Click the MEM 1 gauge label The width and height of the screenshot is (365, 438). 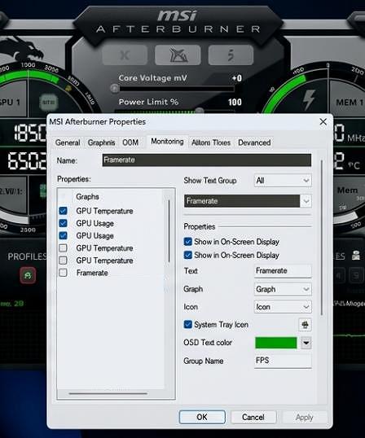point(350,103)
